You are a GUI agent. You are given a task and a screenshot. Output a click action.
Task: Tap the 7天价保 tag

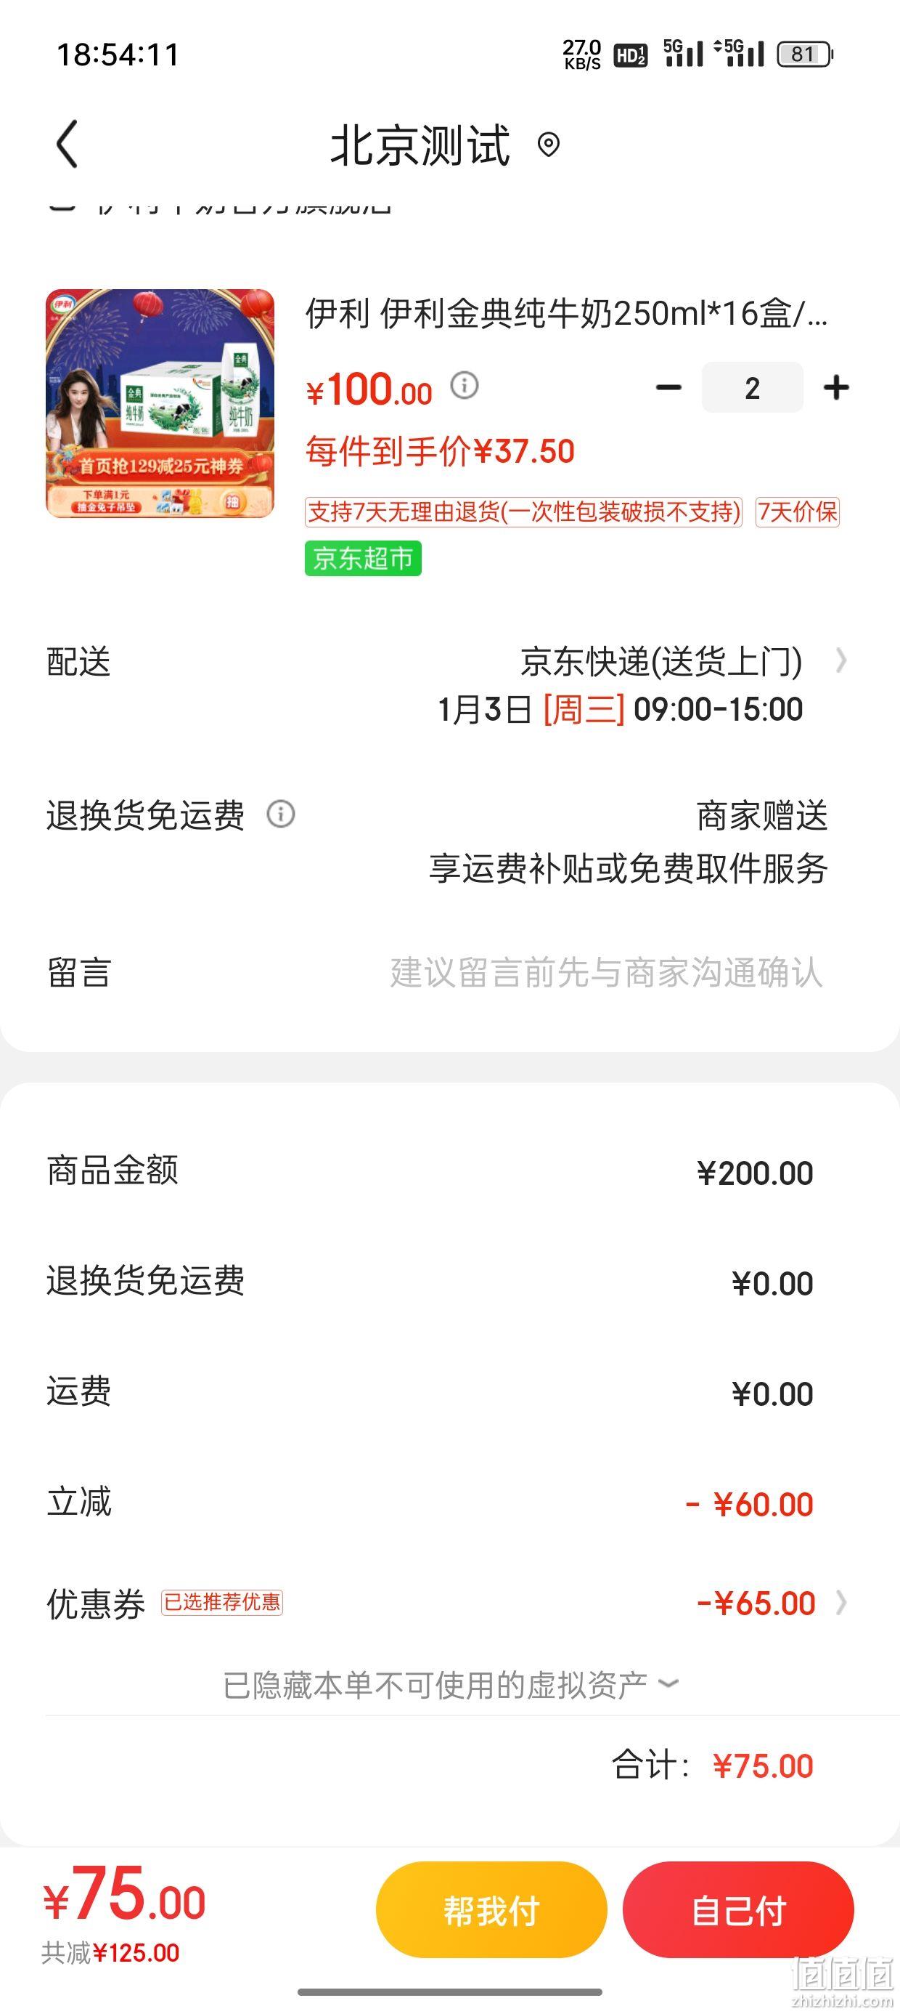(798, 512)
